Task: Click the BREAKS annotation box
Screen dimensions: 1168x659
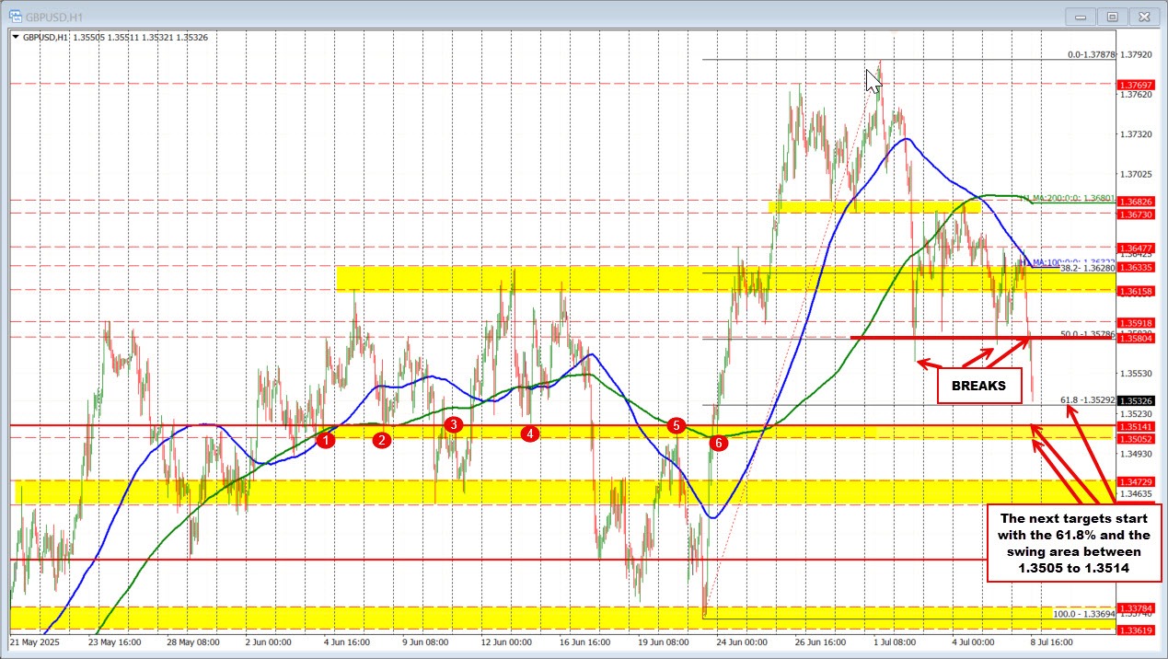Action: pos(978,386)
